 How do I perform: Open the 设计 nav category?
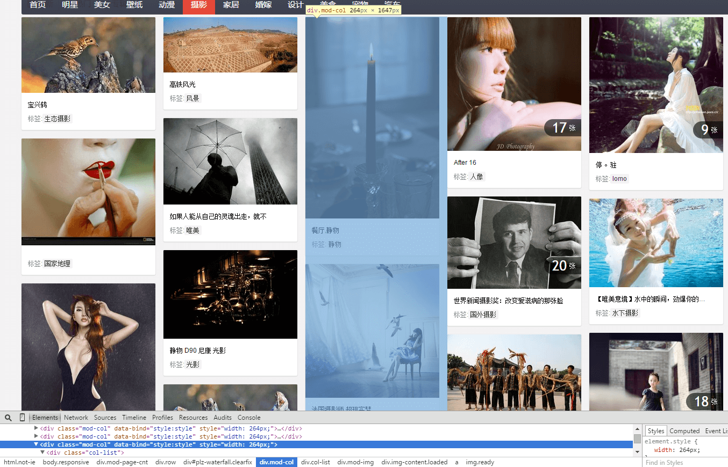(296, 5)
